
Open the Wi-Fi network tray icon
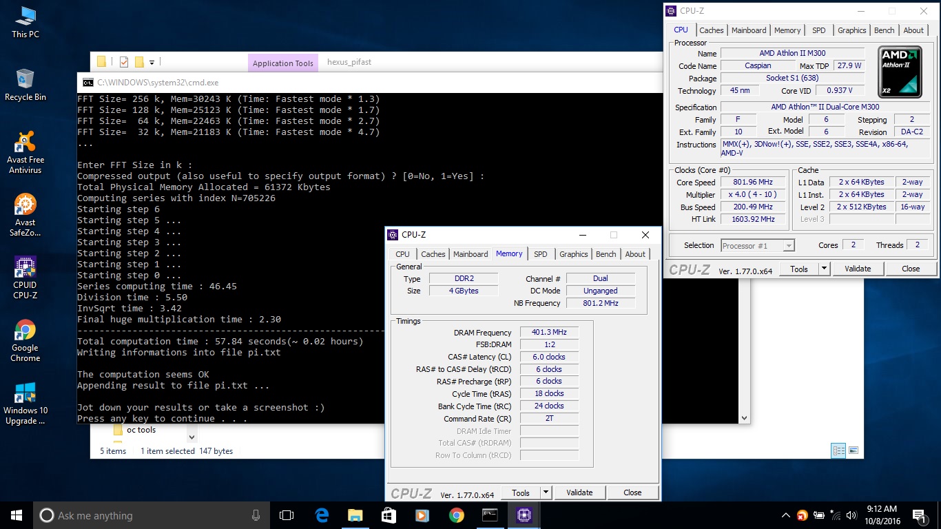836,515
